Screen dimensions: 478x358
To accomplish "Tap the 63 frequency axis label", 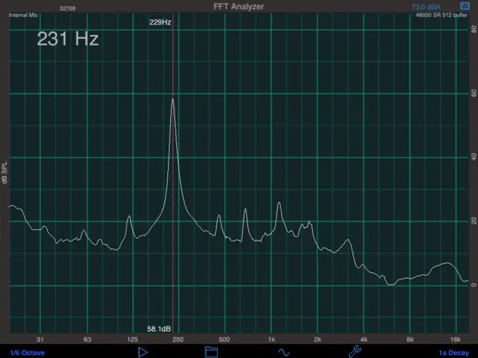I will [87, 339].
